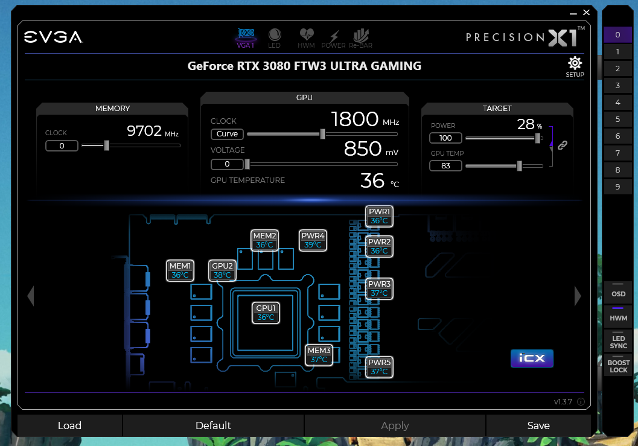The width and height of the screenshot is (638, 446).
Task: Open the POWER lightning icon
Action: [333, 38]
